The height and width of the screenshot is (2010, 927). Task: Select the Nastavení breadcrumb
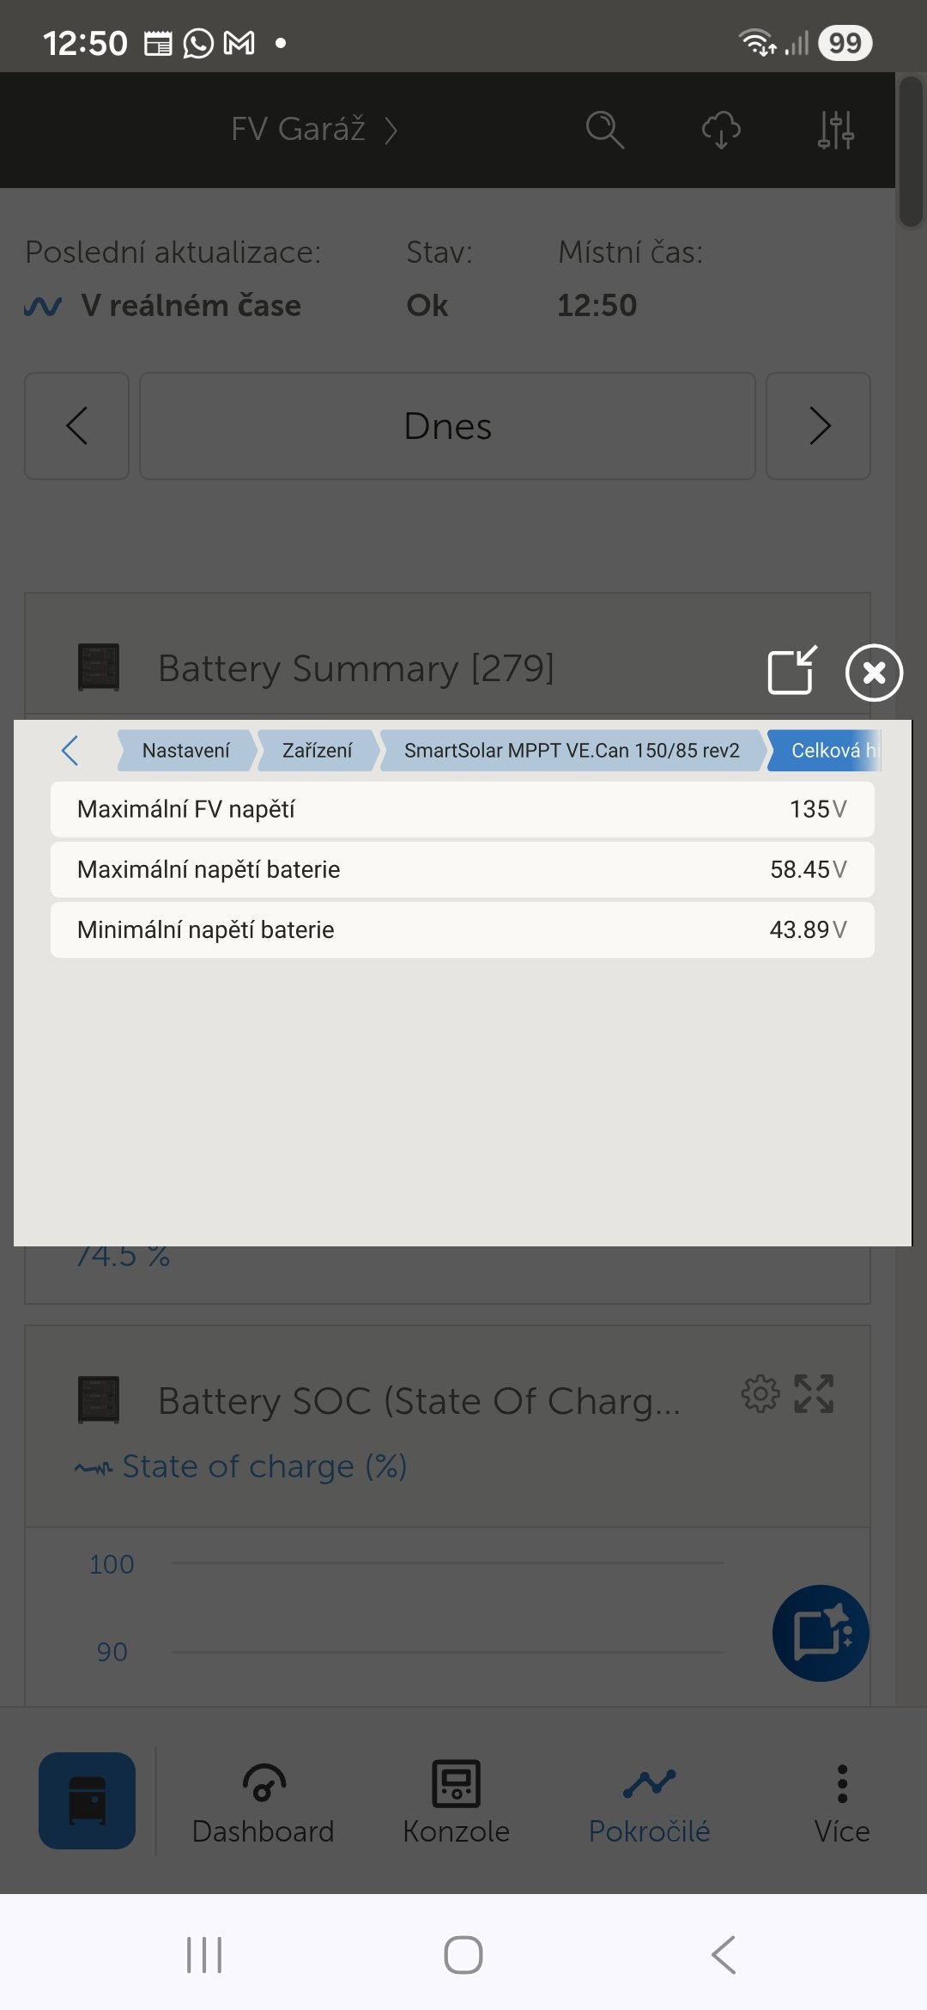click(185, 751)
